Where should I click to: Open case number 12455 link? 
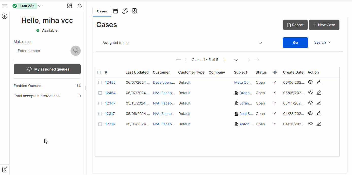(x=110, y=82)
